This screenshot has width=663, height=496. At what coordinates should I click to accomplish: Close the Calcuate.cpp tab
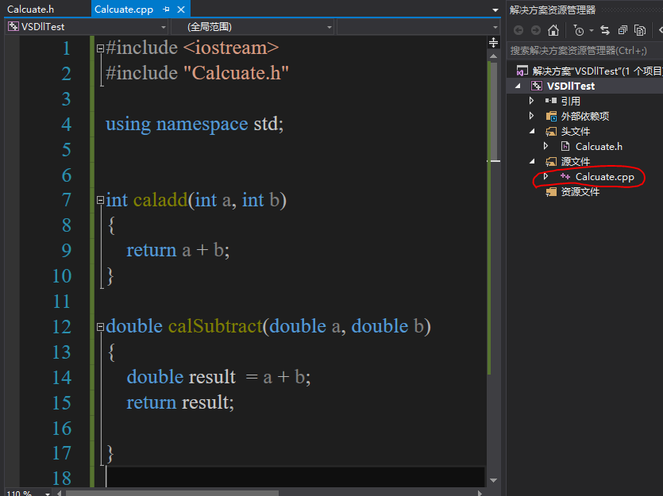(x=181, y=10)
